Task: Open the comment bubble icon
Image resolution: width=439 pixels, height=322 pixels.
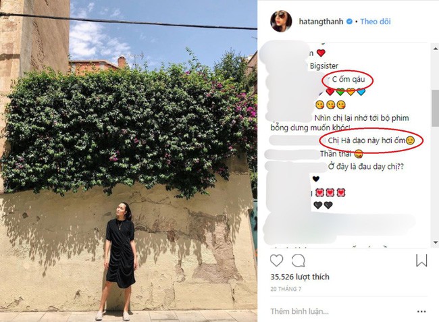Action: pos(298,261)
